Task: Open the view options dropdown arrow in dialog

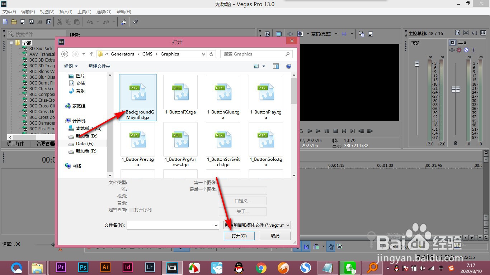Action: click(264, 66)
